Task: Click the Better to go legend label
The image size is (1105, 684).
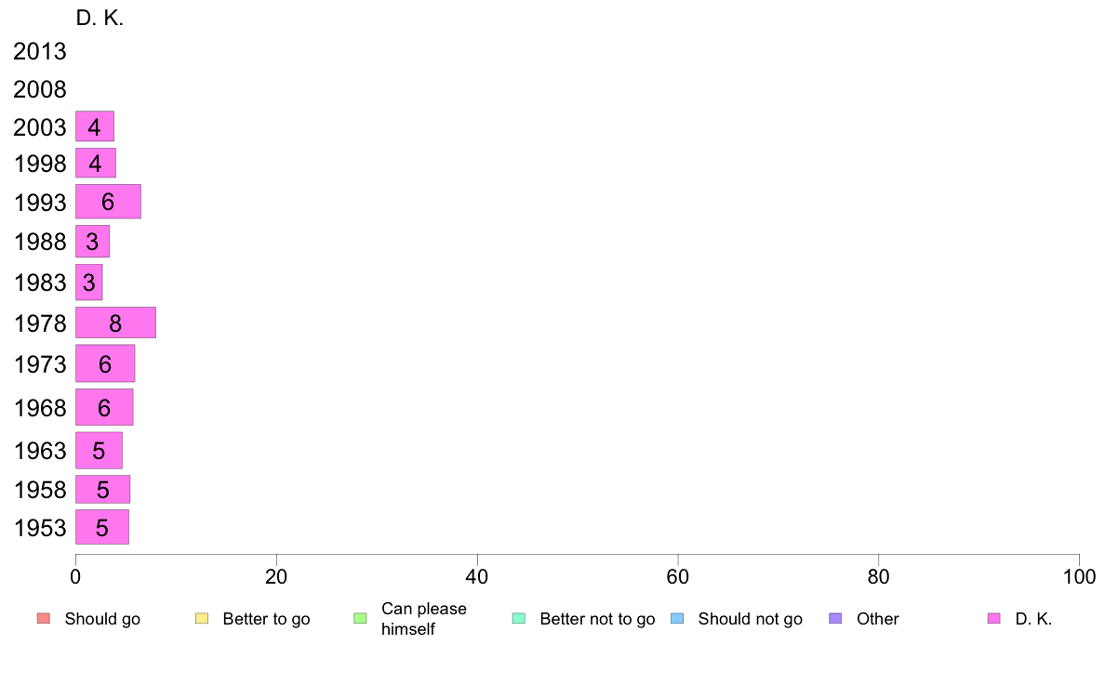Action: point(266,619)
